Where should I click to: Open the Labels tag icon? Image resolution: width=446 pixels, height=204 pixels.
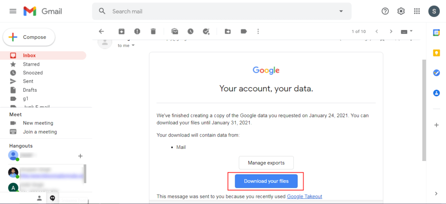pyautogui.click(x=244, y=32)
